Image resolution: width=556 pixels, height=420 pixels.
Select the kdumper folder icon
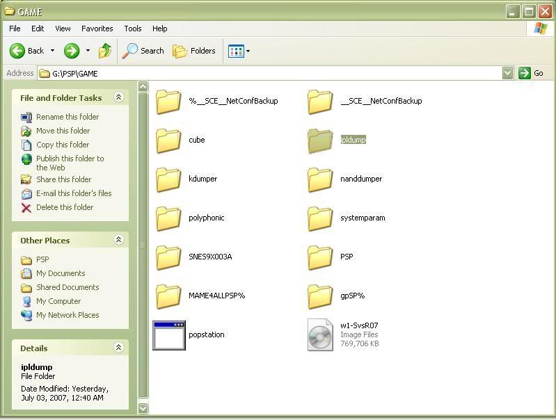168,179
